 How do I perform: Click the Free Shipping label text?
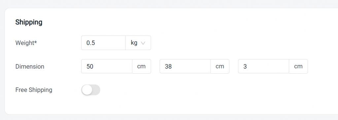[x=34, y=90]
